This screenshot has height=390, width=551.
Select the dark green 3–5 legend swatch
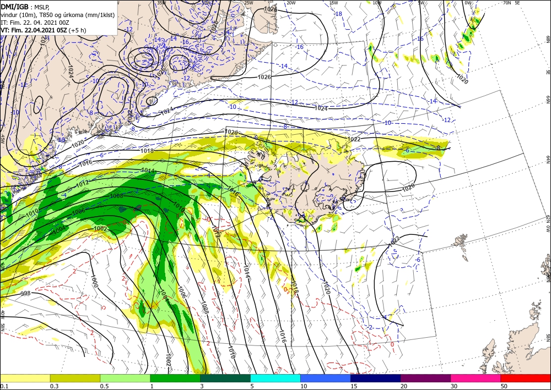(x=225, y=378)
